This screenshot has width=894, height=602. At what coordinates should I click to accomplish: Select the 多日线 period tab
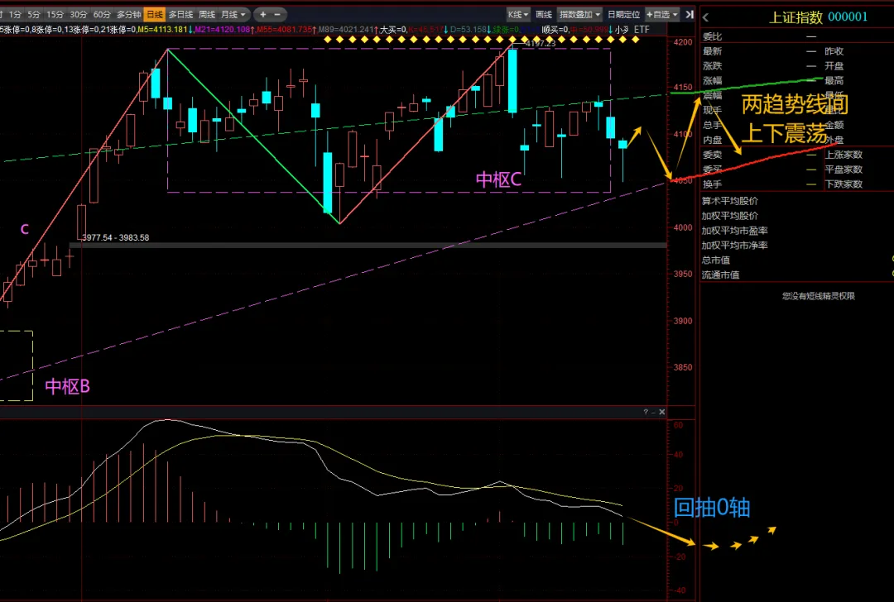point(180,14)
